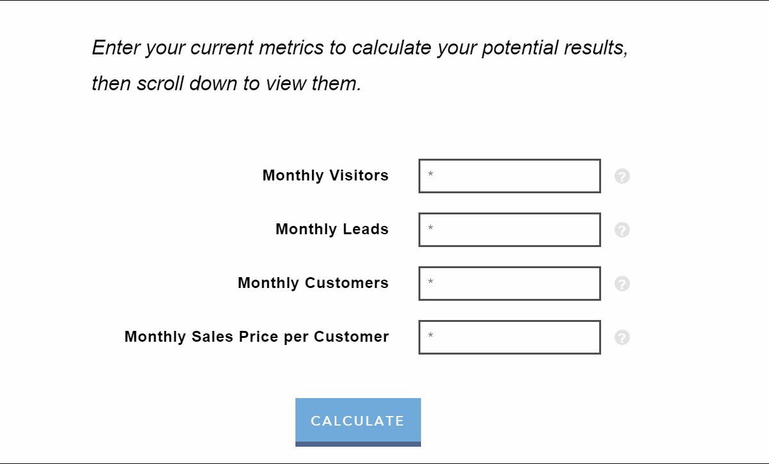Click the "Monthly Sales Price per Customer" label
769x464 pixels.
click(x=256, y=337)
